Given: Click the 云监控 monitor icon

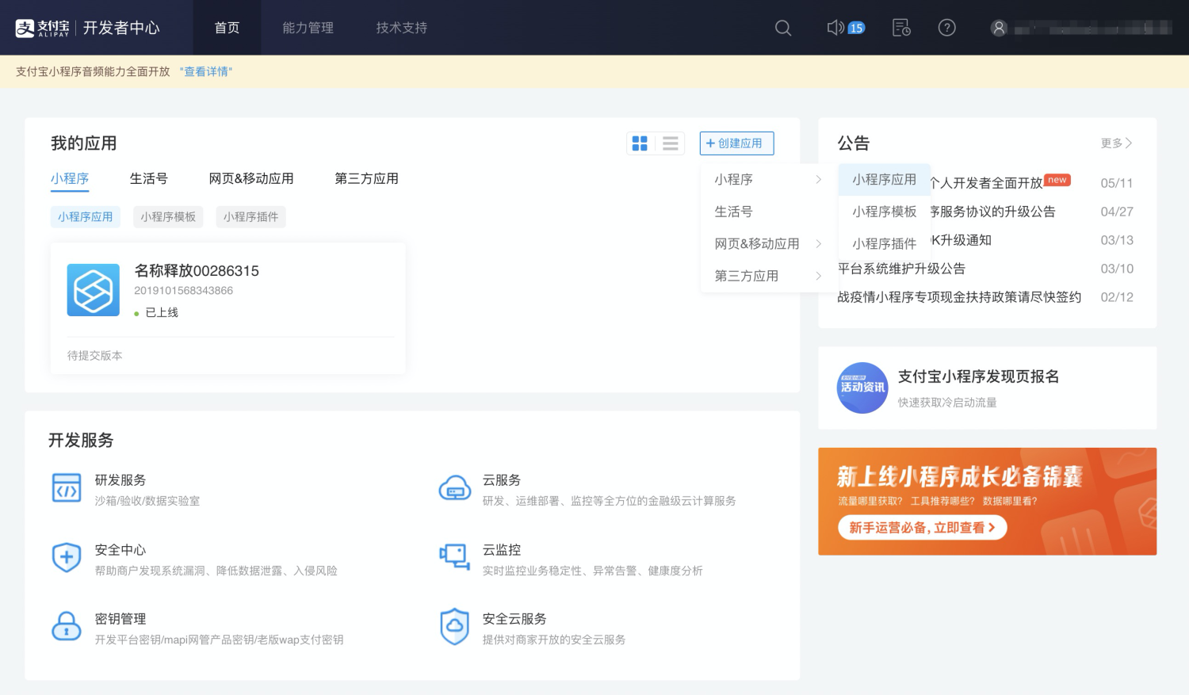Looking at the screenshot, I should 455,557.
